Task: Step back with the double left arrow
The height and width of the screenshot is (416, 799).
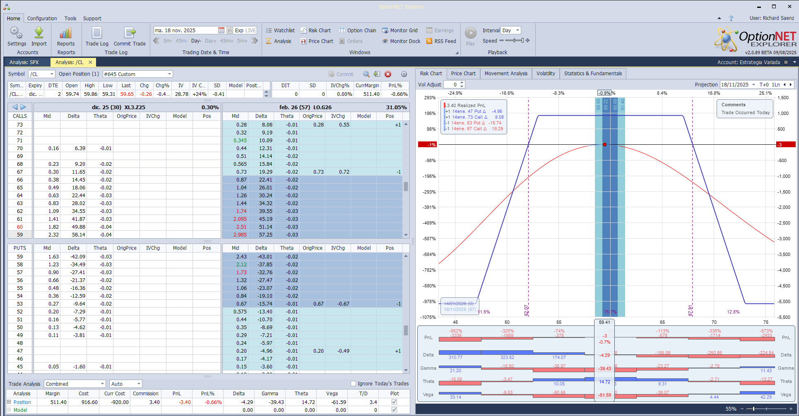Action: (156, 41)
